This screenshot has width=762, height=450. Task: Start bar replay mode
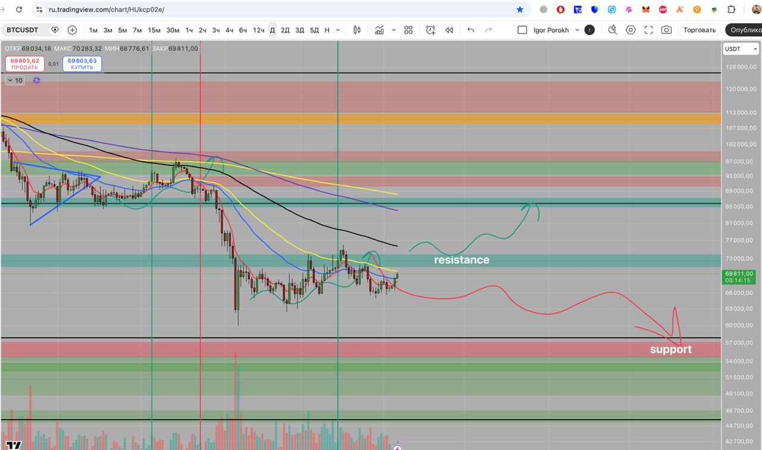pos(449,30)
